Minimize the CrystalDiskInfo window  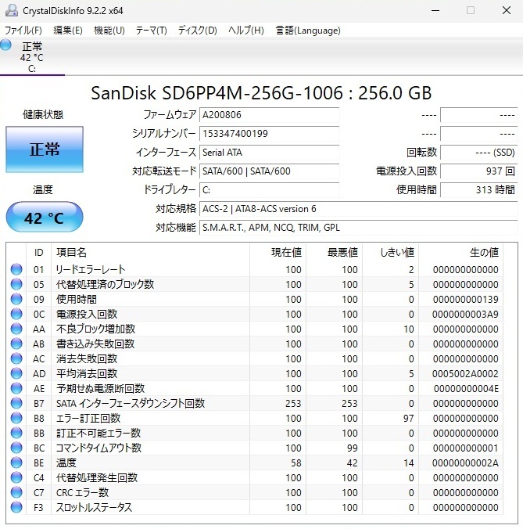tap(435, 10)
